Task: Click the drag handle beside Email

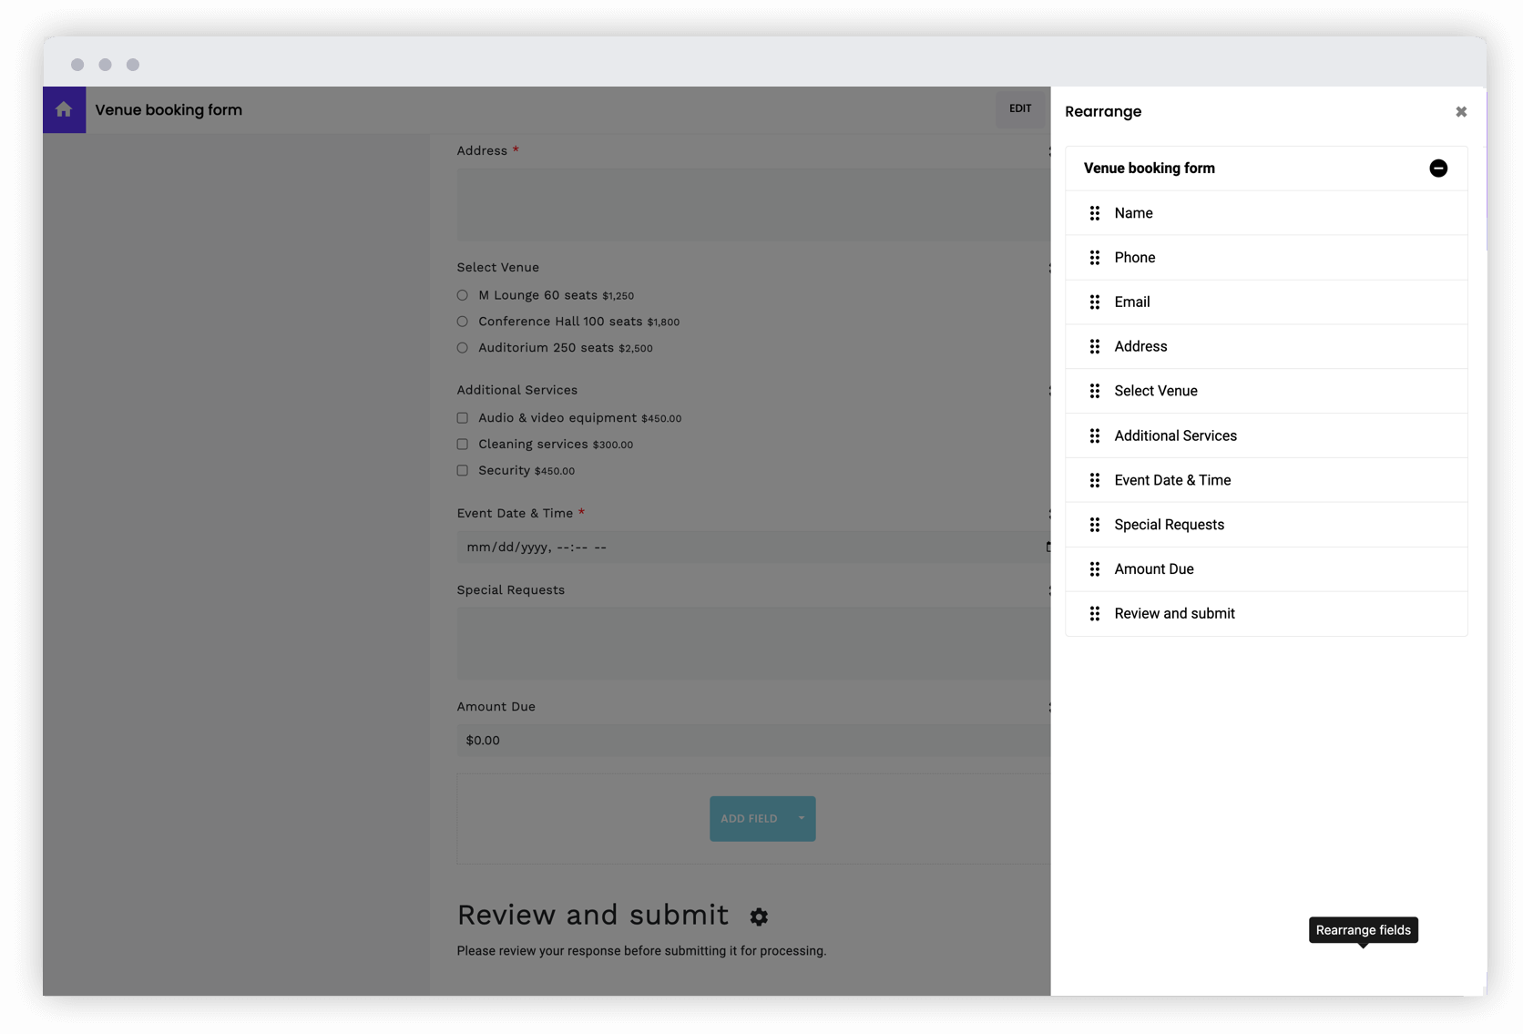Action: (1094, 302)
